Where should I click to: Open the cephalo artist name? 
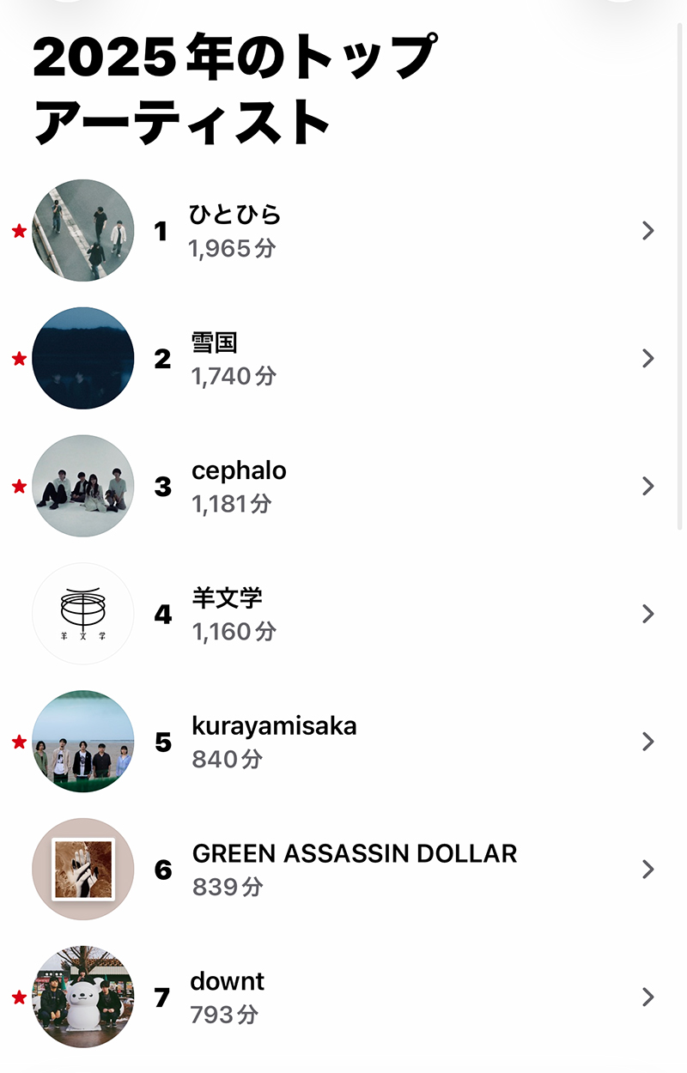pyautogui.click(x=239, y=470)
